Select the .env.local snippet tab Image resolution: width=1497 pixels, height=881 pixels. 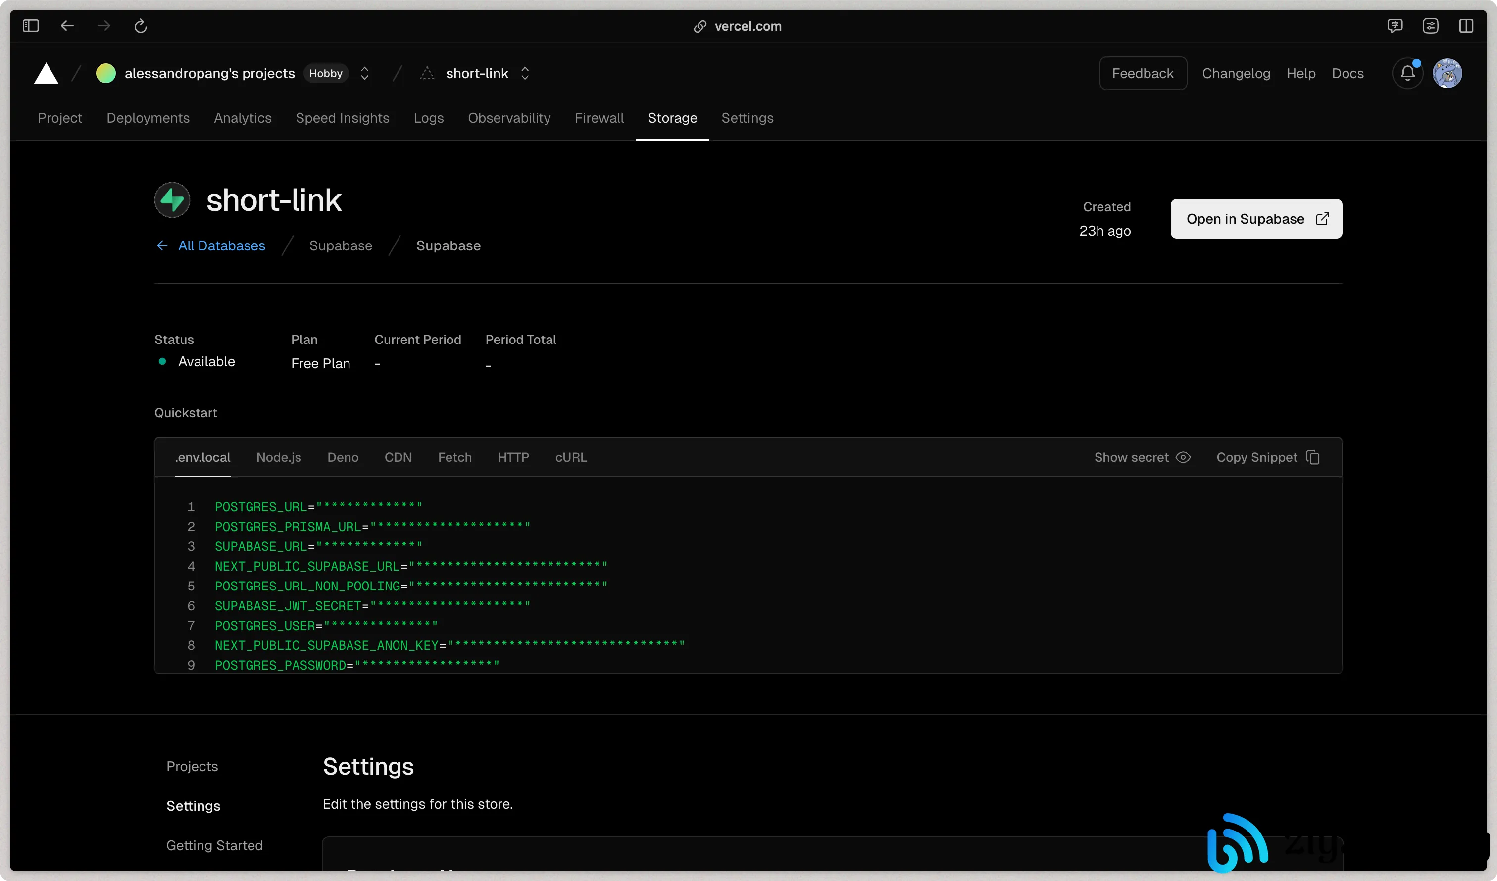[x=202, y=457]
